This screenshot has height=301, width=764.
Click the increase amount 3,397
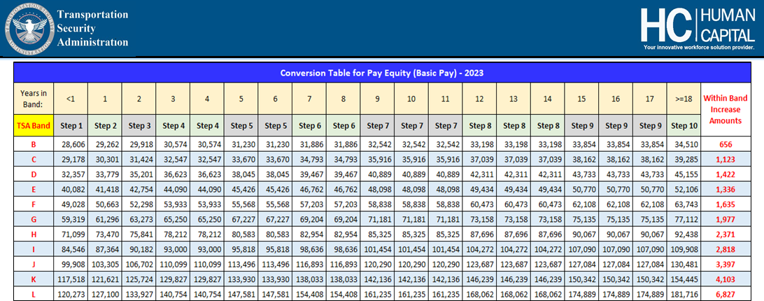point(726,265)
